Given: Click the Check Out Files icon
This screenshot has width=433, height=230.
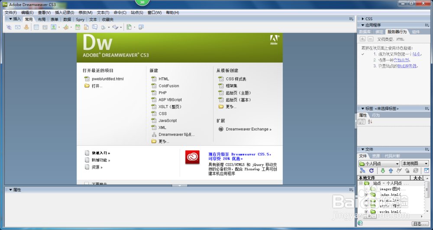Looking at the screenshot, I should (398, 170).
